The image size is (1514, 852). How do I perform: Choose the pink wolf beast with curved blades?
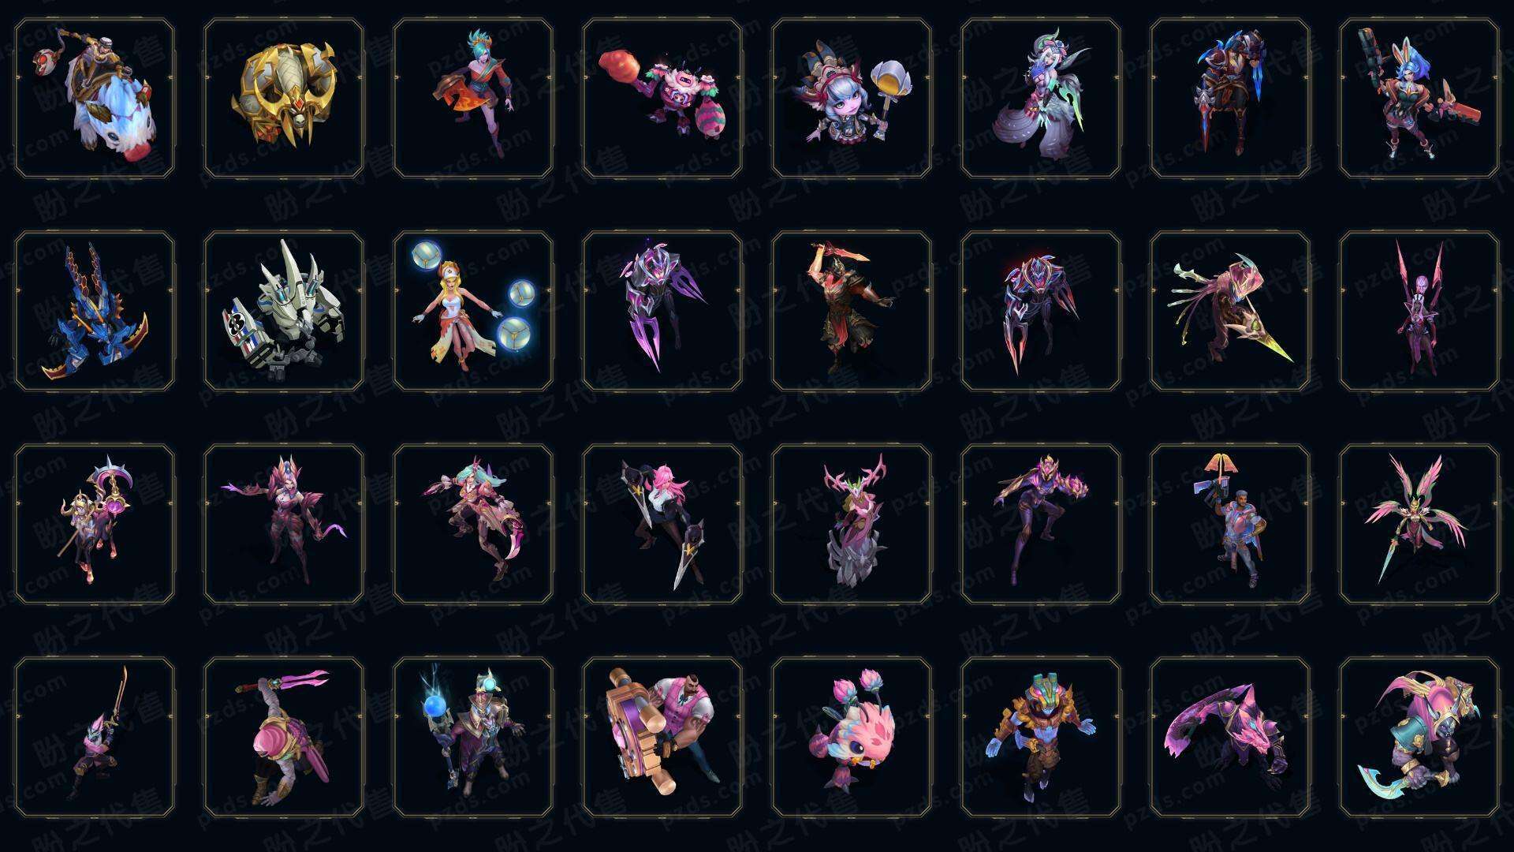click(1230, 737)
